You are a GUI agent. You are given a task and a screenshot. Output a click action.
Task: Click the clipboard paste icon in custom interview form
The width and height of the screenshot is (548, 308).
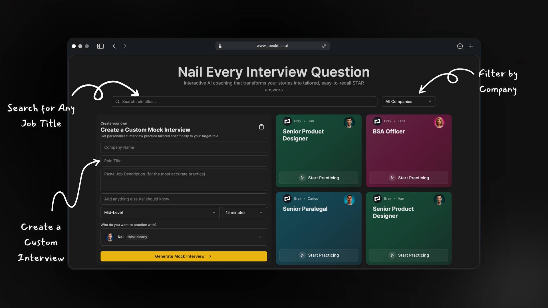coord(261,127)
